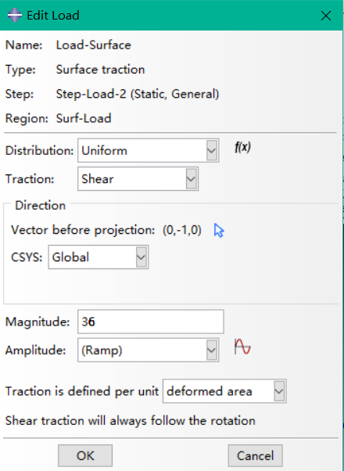Confirm with the OK button
The height and width of the screenshot is (471, 344).
(x=85, y=455)
